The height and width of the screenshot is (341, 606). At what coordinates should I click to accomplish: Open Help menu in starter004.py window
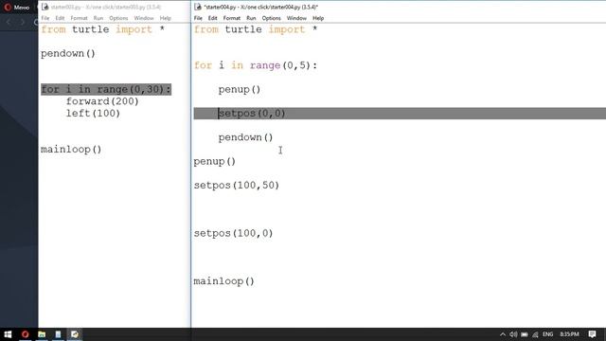318,18
